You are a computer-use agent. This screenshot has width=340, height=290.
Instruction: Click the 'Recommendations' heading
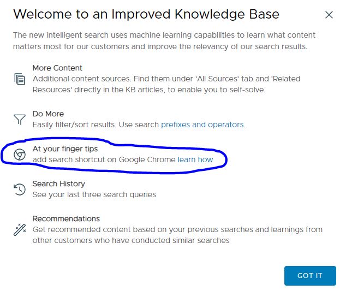[x=66, y=218]
